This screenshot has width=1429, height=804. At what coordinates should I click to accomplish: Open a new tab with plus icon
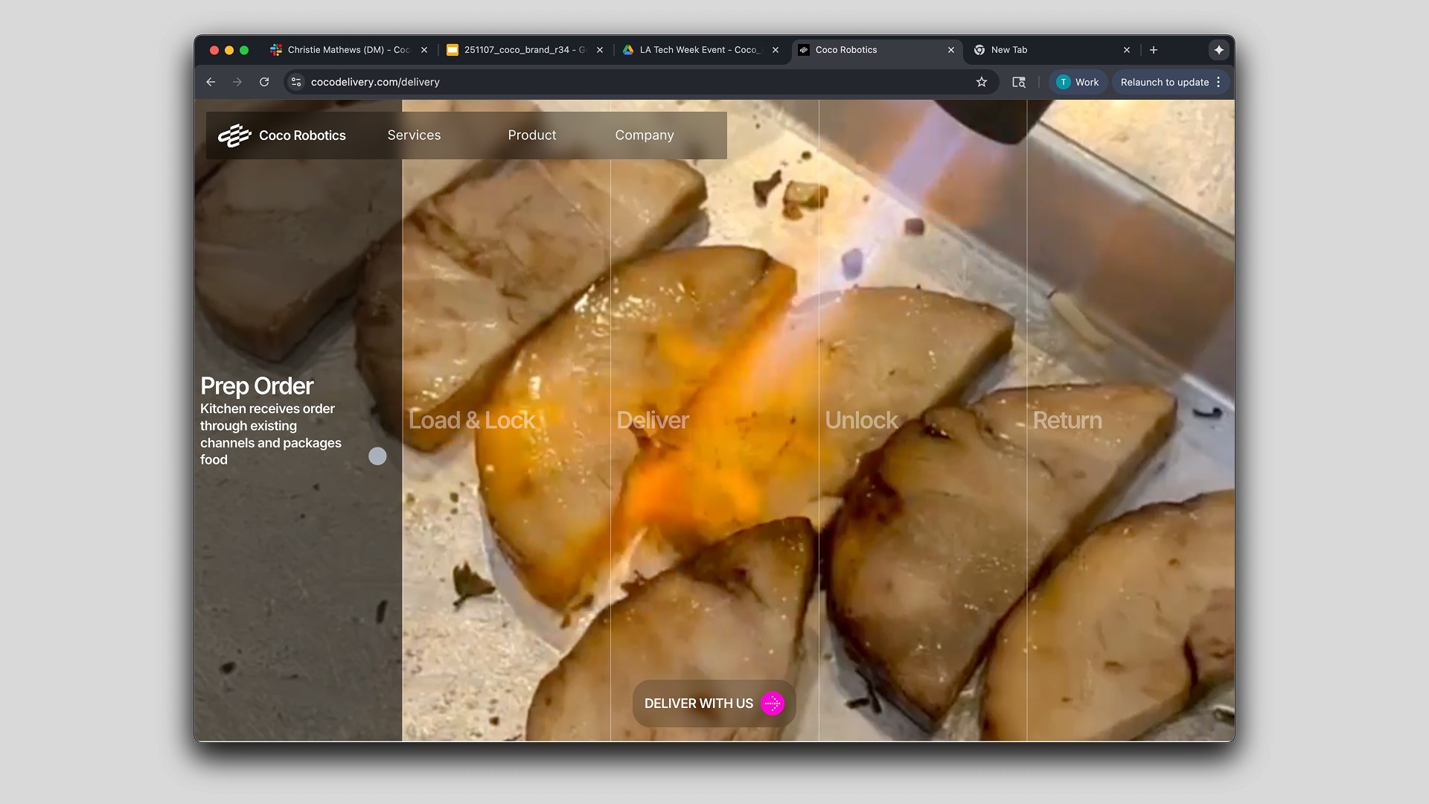[1154, 50]
